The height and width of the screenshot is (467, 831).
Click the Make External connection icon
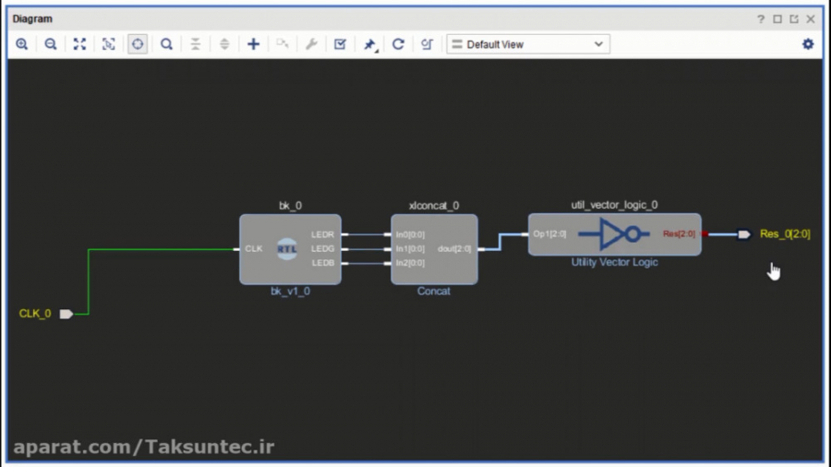tap(283, 44)
